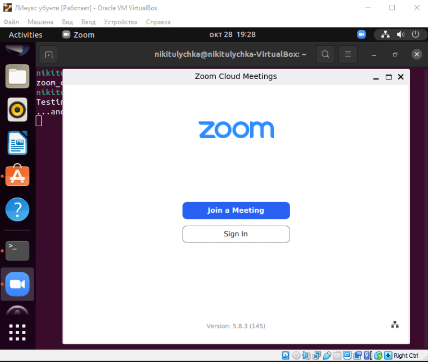The image size is (428, 362).
Task: Open the Zoom app menu in top bar
Action: (78, 35)
